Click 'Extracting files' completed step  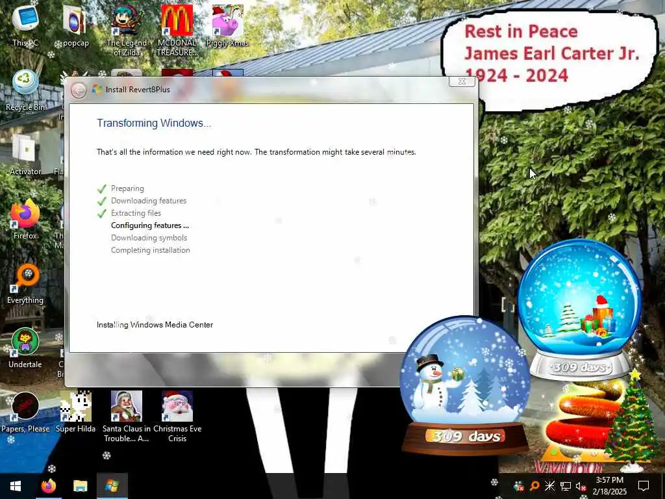click(136, 213)
